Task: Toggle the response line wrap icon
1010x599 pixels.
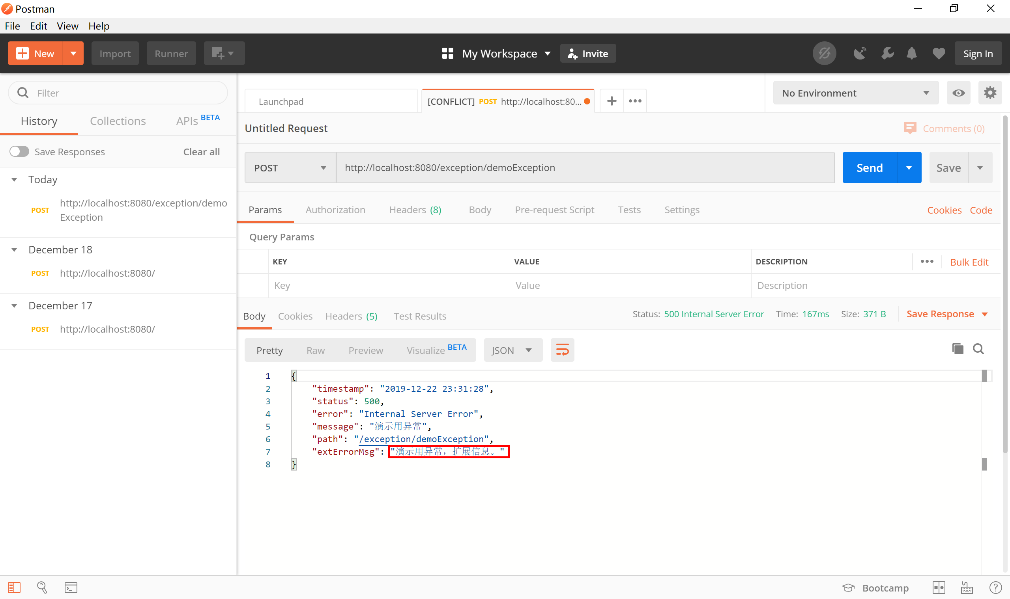Action: [x=562, y=350]
